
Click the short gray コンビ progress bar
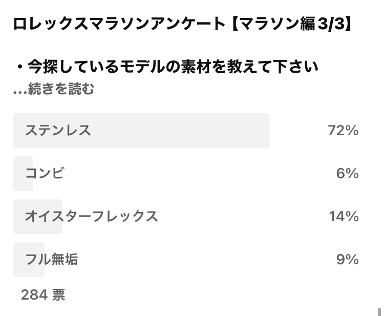click(23, 174)
